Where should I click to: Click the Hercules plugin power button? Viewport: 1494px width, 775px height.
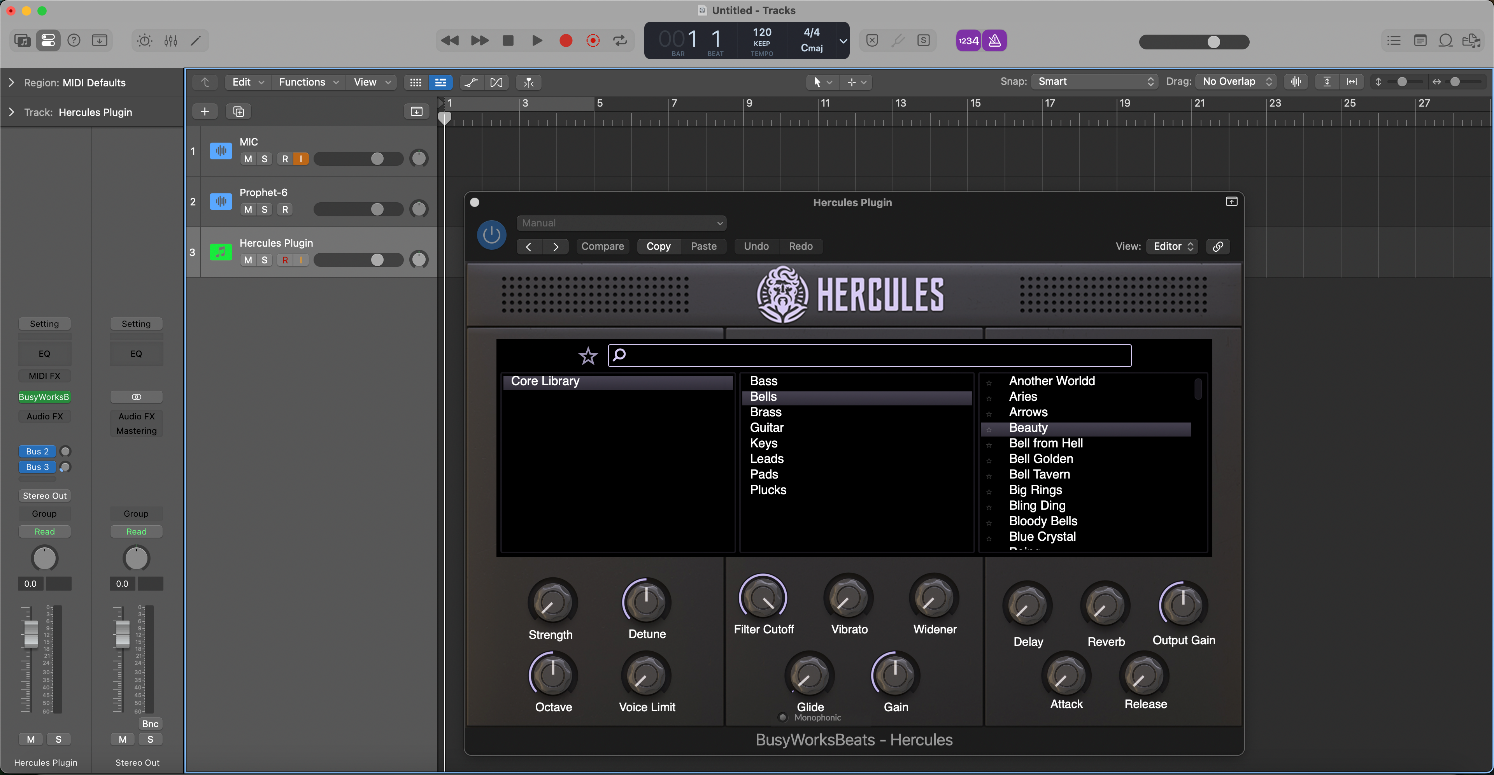pyautogui.click(x=491, y=235)
